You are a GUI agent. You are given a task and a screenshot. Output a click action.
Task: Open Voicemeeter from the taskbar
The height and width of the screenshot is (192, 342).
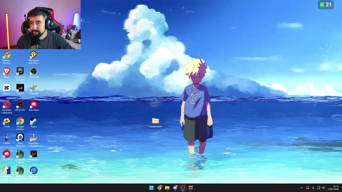pos(191,188)
